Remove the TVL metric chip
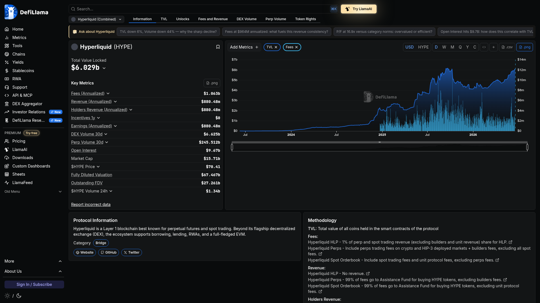 coord(276,47)
